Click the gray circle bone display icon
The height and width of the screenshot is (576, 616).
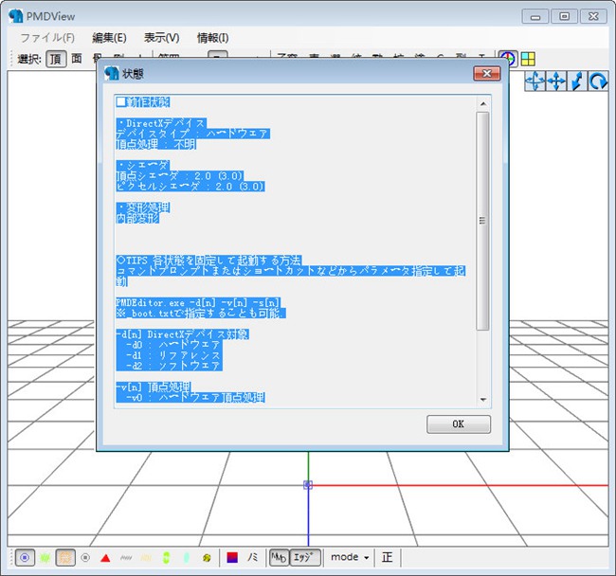coord(85,558)
